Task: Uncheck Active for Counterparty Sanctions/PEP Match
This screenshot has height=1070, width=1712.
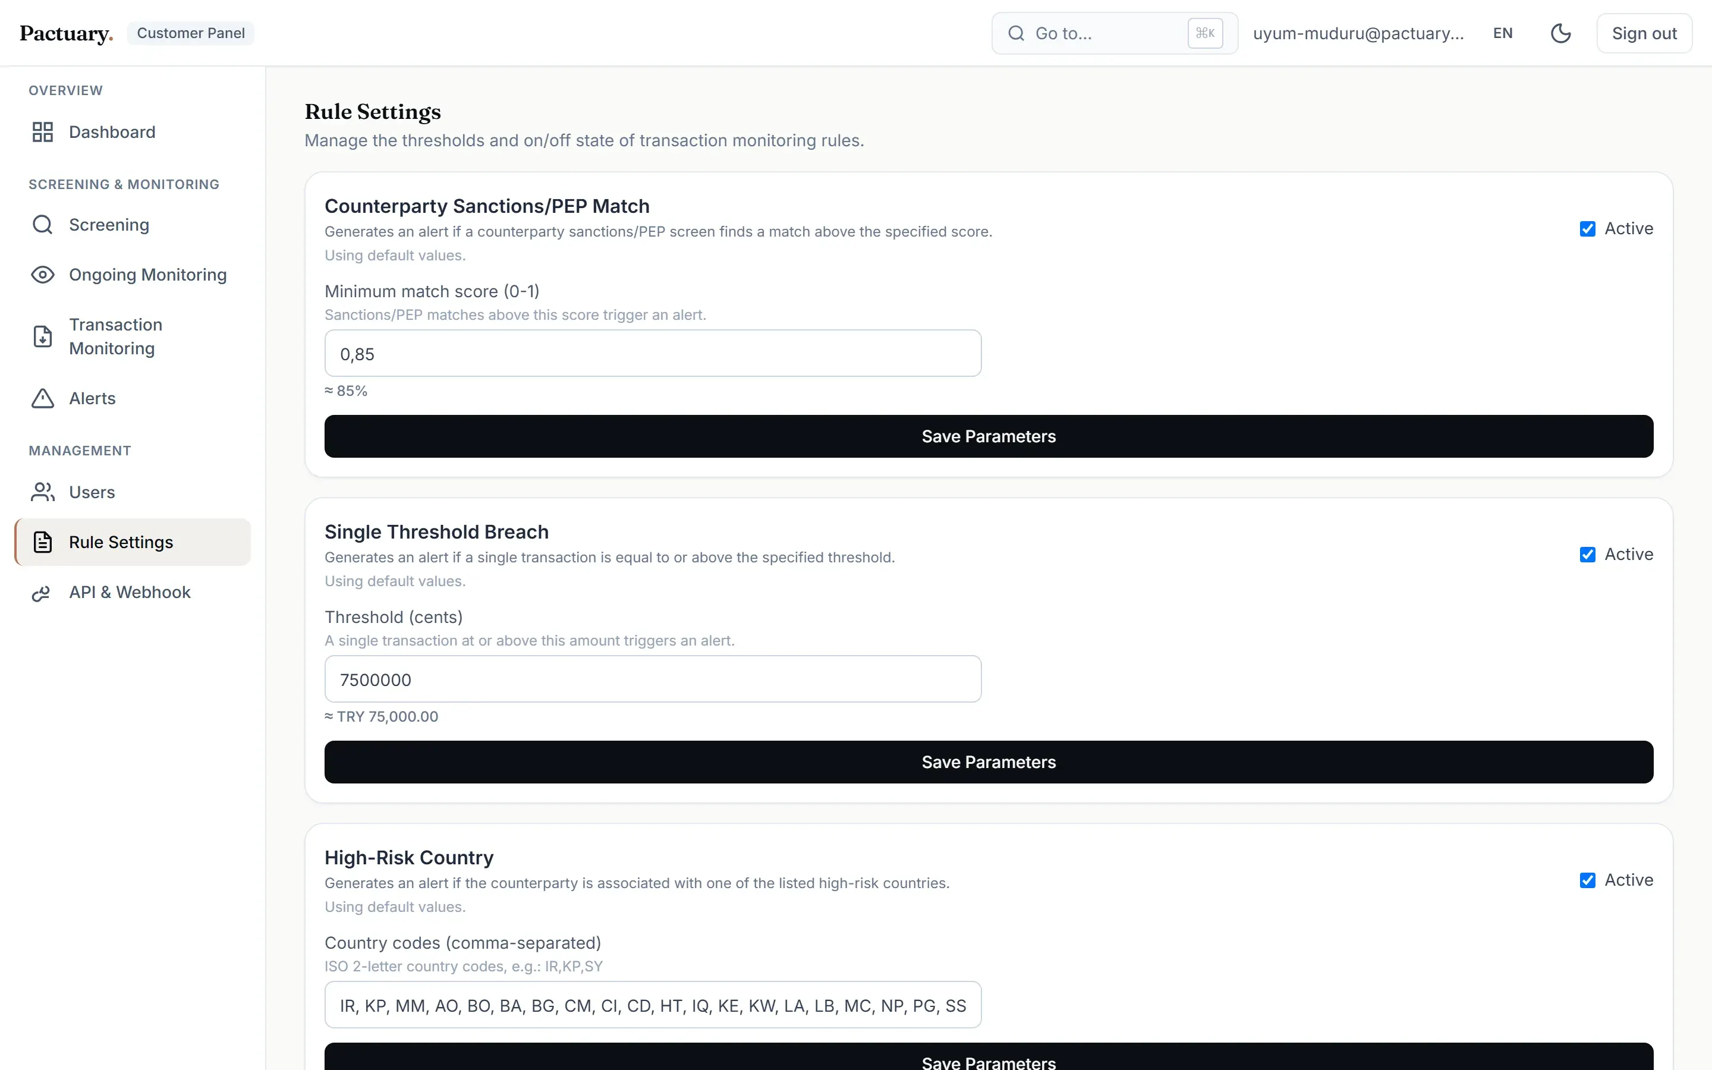Action: coord(1588,229)
